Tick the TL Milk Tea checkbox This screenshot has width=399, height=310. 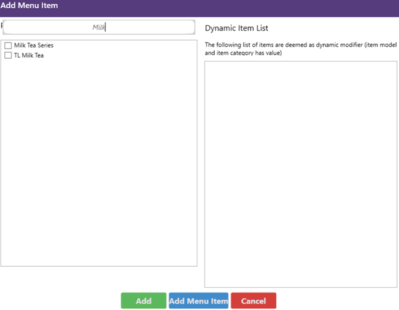click(x=8, y=55)
